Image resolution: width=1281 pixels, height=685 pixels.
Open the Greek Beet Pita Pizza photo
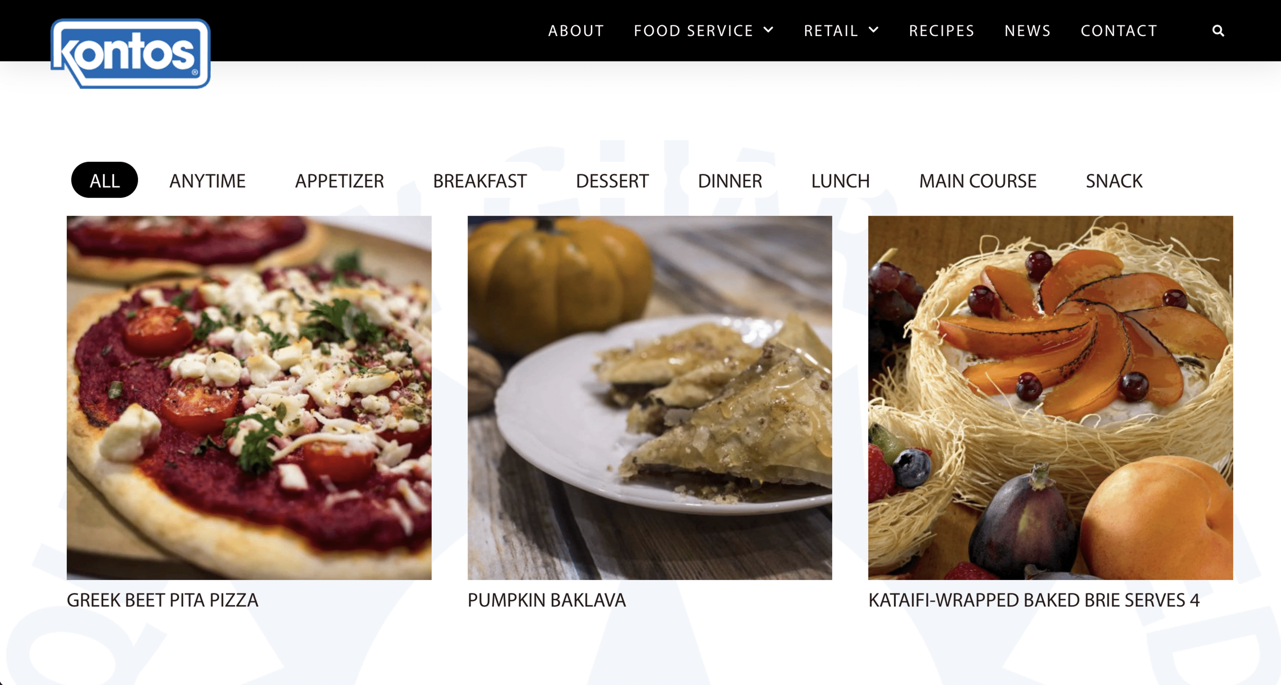[x=249, y=398]
